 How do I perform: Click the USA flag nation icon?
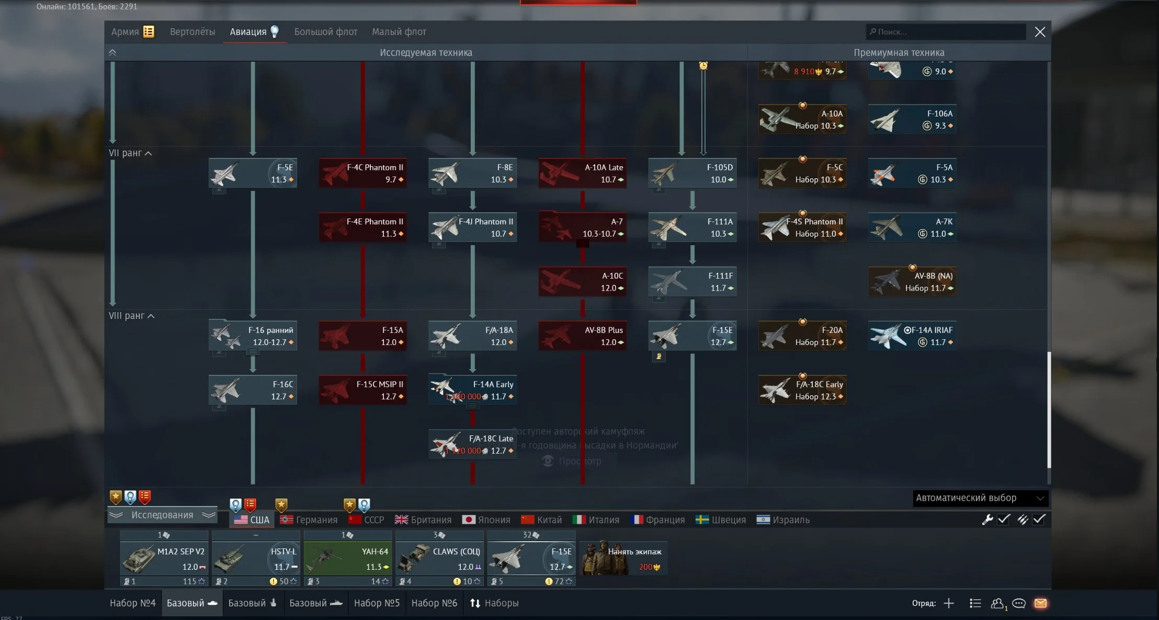(x=241, y=520)
